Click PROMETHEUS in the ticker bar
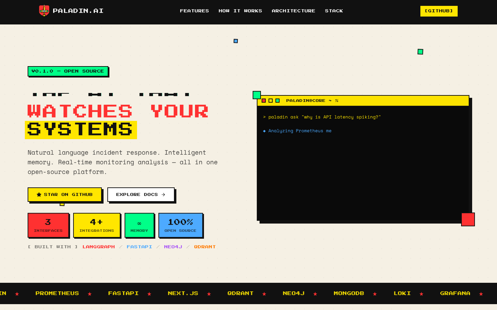 coord(57,293)
